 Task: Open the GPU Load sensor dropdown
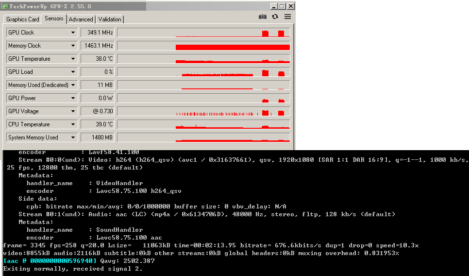[x=73, y=72]
